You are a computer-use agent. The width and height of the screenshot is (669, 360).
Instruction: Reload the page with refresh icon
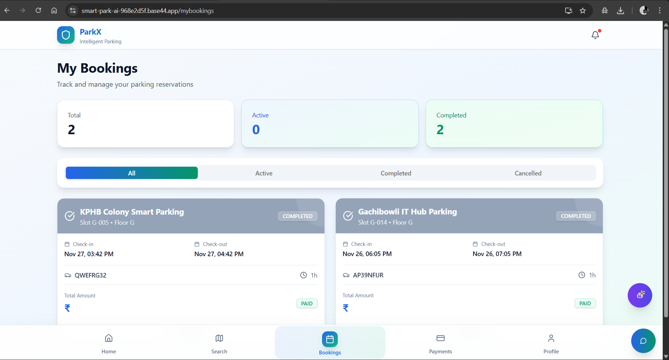click(39, 10)
